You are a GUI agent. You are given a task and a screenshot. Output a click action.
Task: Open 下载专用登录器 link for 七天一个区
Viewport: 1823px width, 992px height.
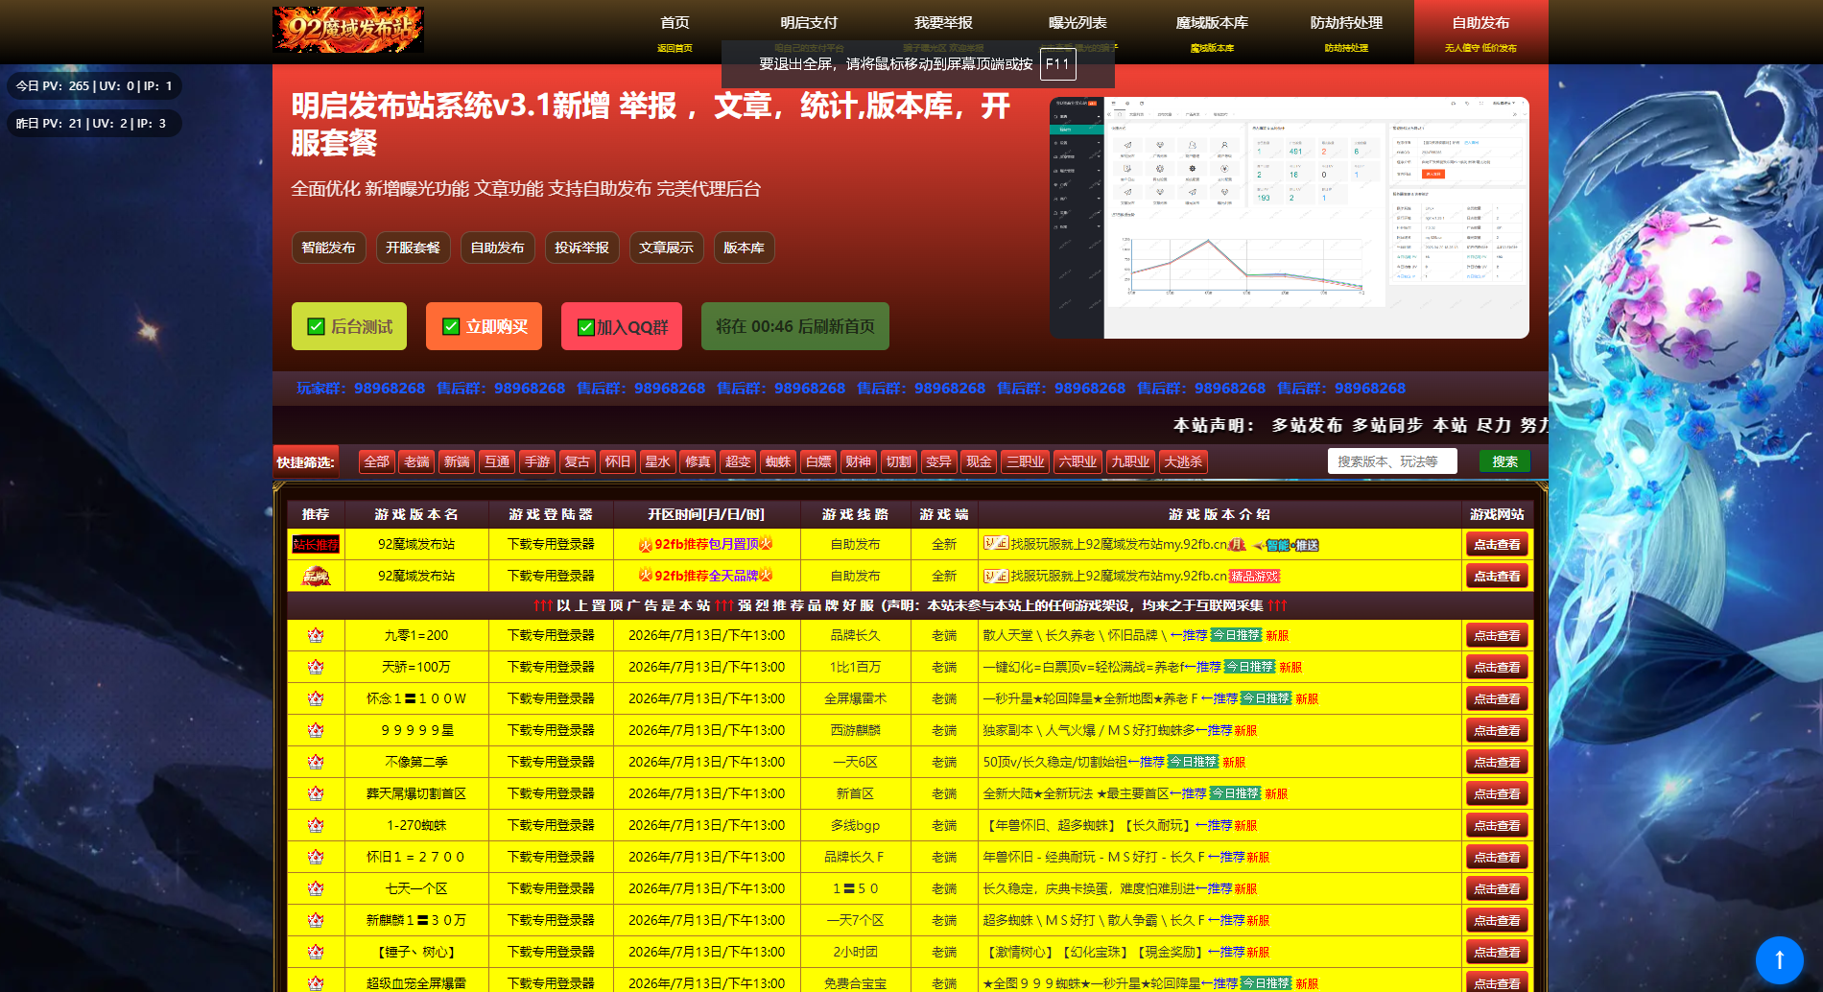click(551, 888)
